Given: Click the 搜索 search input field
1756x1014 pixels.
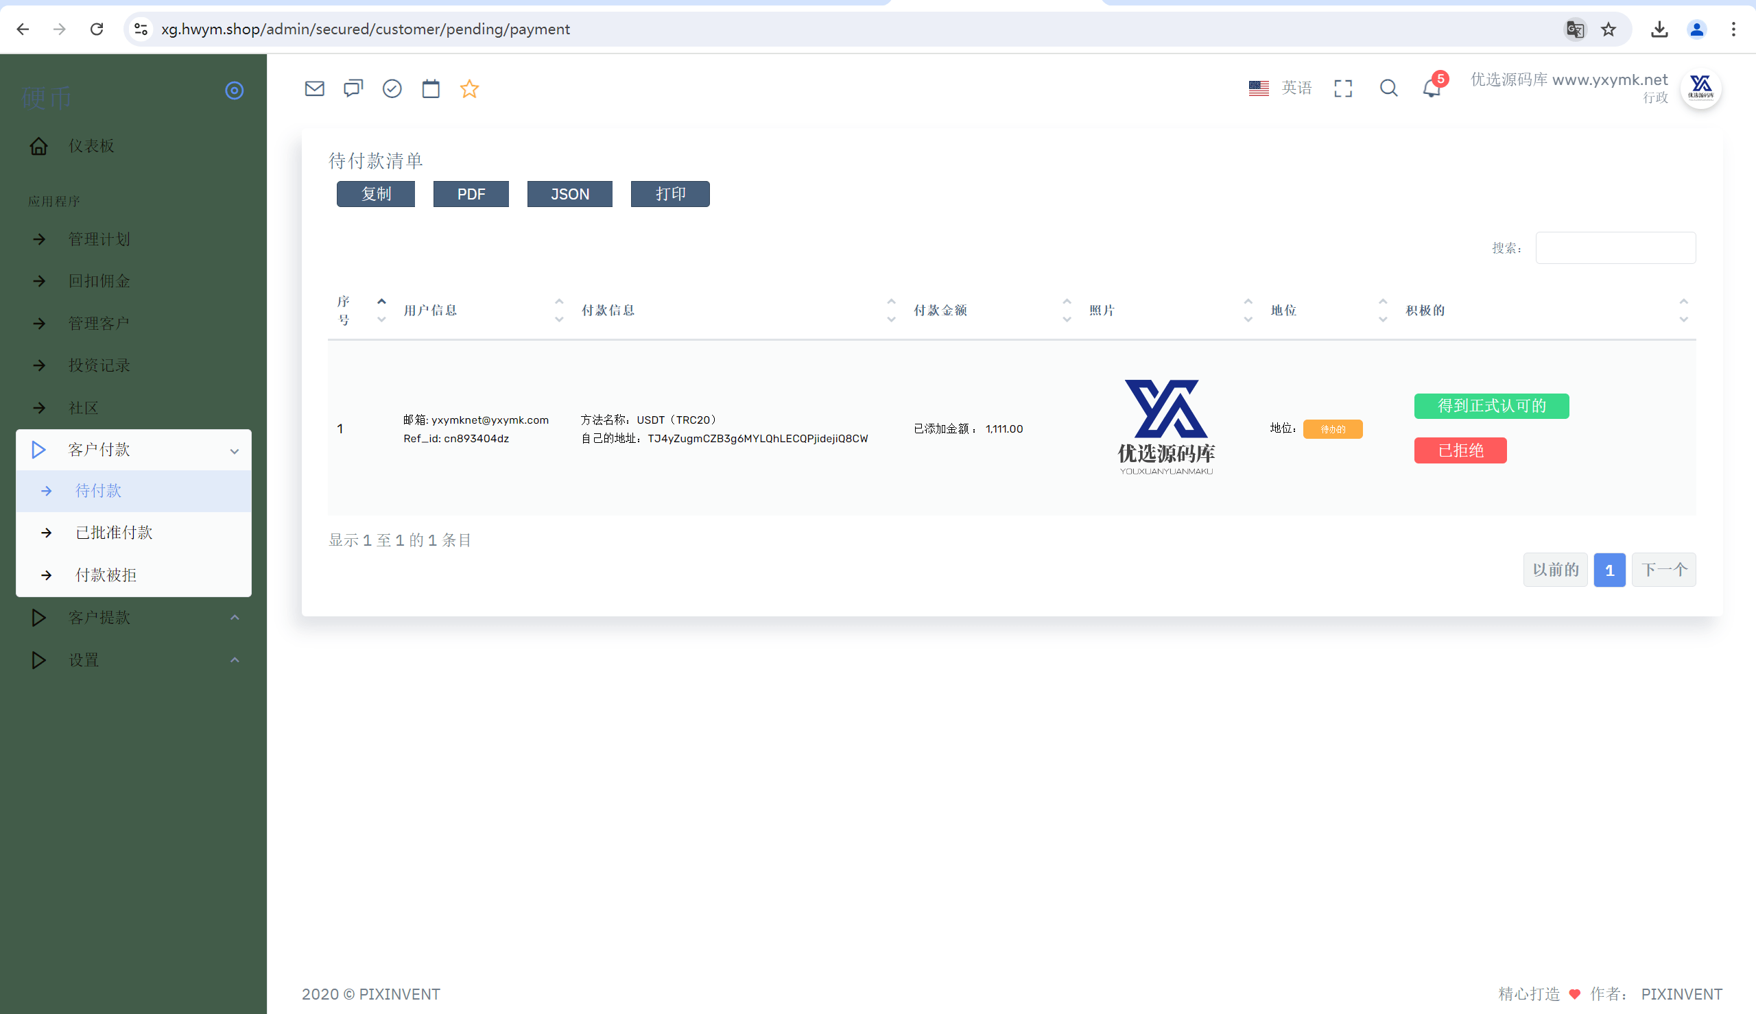Looking at the screenshot, I should tap(1615, 248).
